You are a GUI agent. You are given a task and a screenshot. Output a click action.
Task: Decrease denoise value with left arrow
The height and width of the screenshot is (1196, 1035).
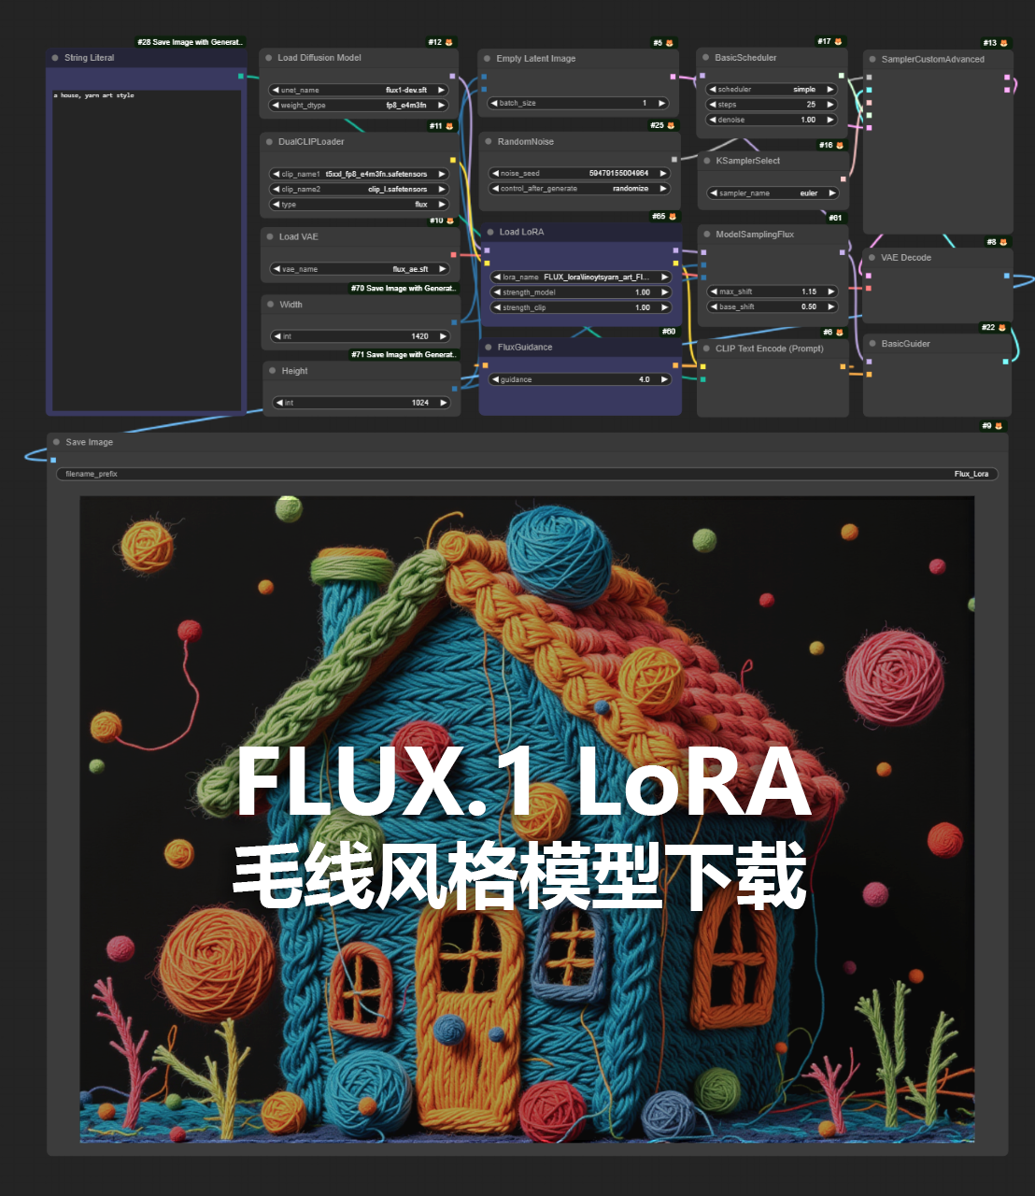(713, 120)
